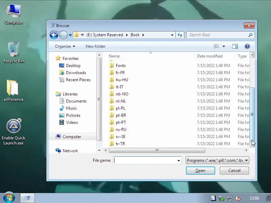Click the blue Help icon
The width and height of the screenshot is (271, 203).
247,46
